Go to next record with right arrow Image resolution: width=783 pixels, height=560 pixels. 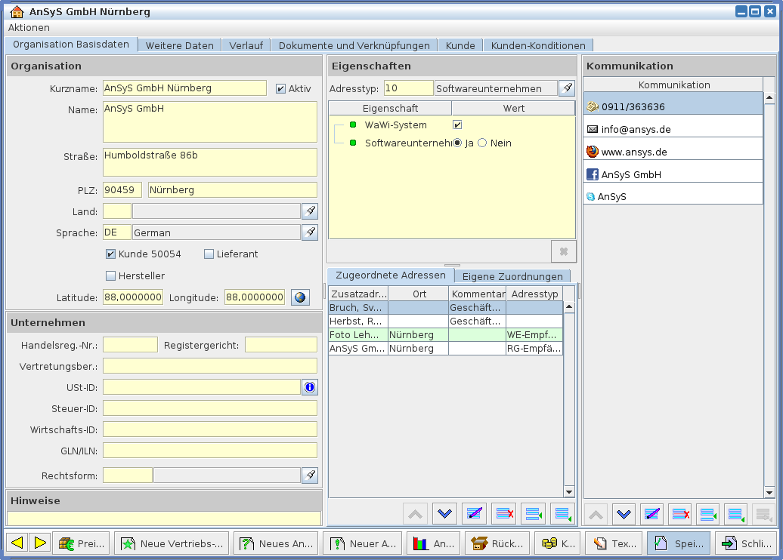[40, 543]
